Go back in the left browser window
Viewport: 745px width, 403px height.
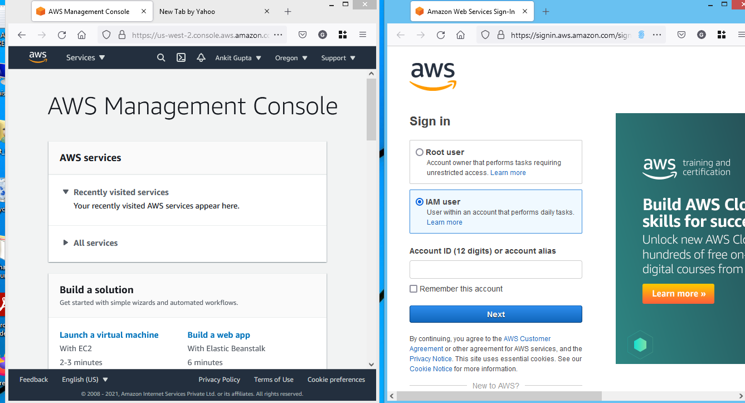tap(22, 35)
